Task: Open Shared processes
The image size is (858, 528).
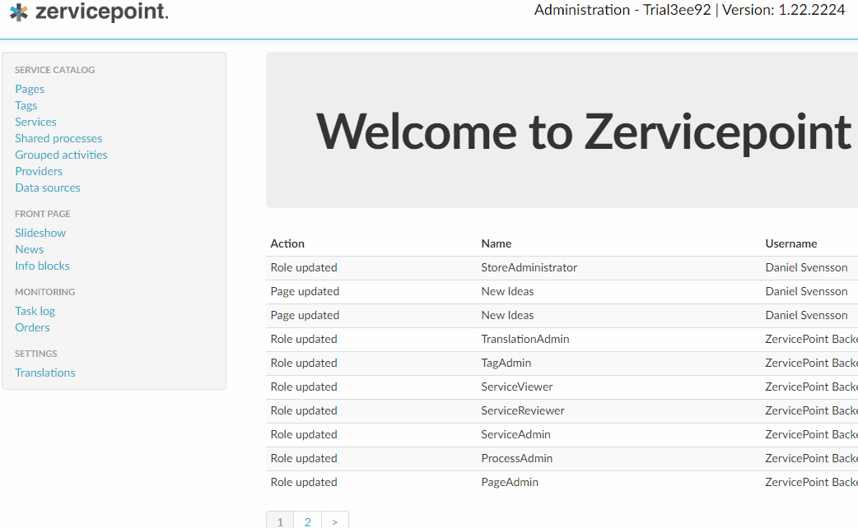Action: pos(58,138)
